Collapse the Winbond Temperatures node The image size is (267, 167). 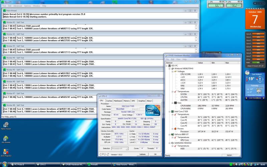172,92
